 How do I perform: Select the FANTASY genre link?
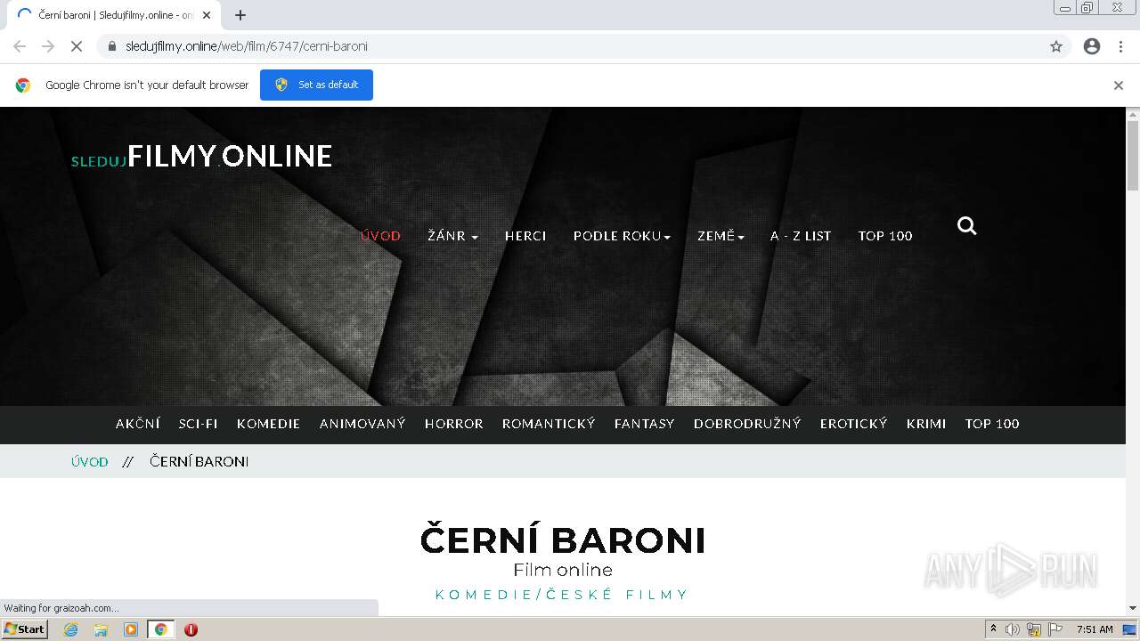(644, 424)
